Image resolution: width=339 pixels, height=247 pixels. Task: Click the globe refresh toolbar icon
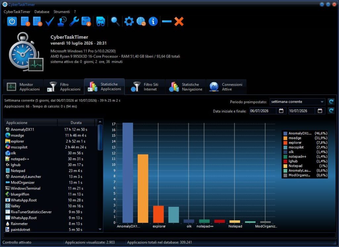[141, 21]
